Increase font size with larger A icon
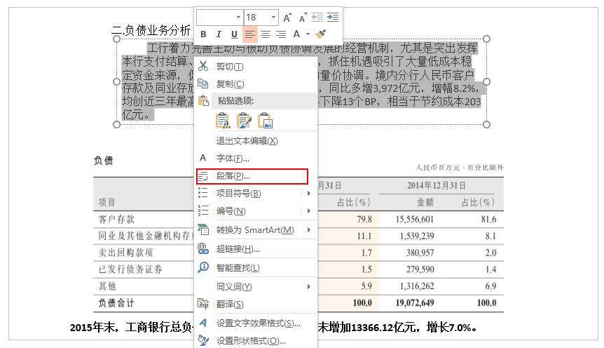This screenshot has height=348, width=604. coord(287,18)
